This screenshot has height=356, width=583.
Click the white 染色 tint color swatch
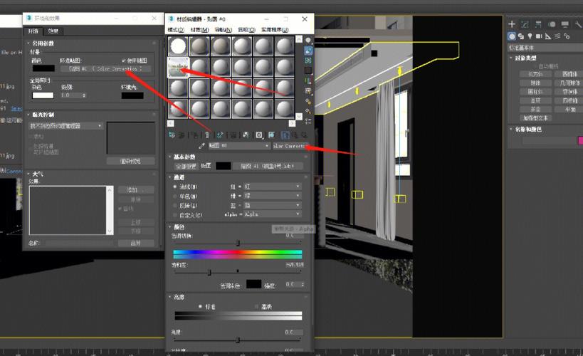[43, 95]
